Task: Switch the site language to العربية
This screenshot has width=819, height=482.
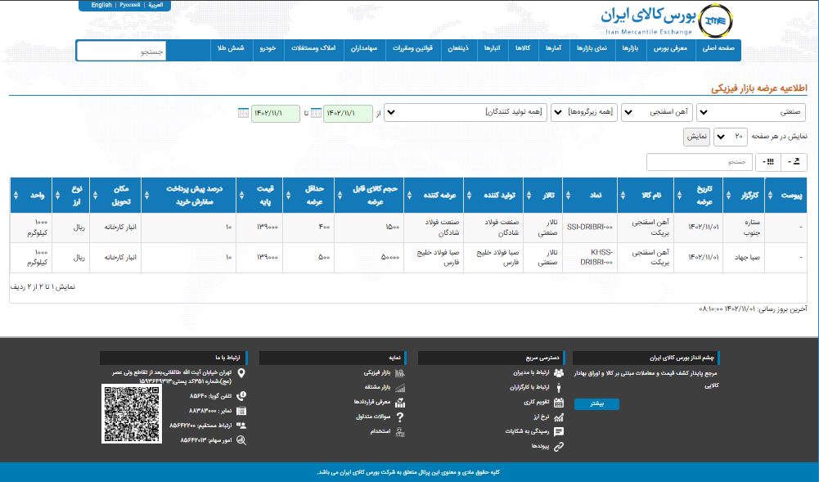Action: pyautogui.click(x=155, y=5)
